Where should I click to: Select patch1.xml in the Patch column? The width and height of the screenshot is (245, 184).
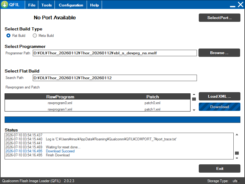point(153,109)
